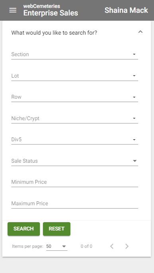Click the Shaina Mack user name

pos(126,10)
